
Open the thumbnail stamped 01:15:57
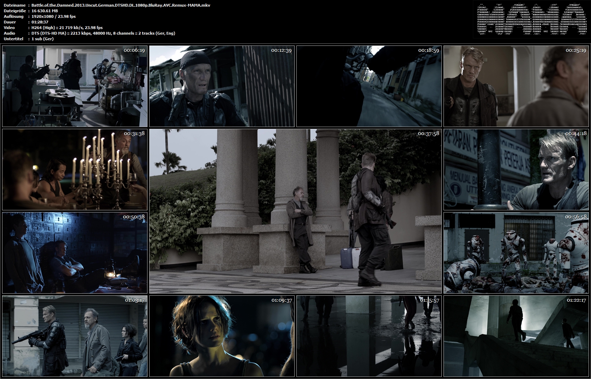369,336
